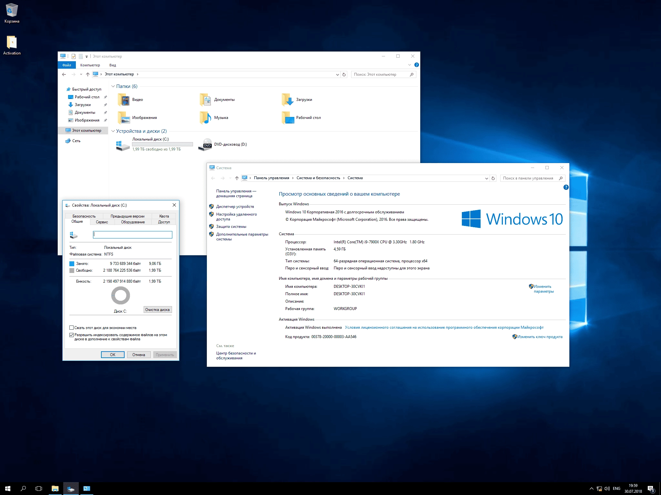
Task: Open the Музыка folder
Action: (214, 118)
